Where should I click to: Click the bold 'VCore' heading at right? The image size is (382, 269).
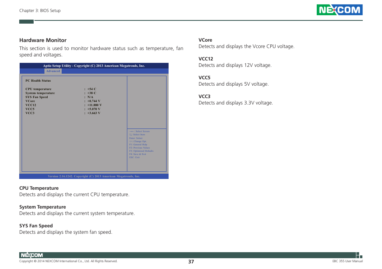click(x=205, y=40)
